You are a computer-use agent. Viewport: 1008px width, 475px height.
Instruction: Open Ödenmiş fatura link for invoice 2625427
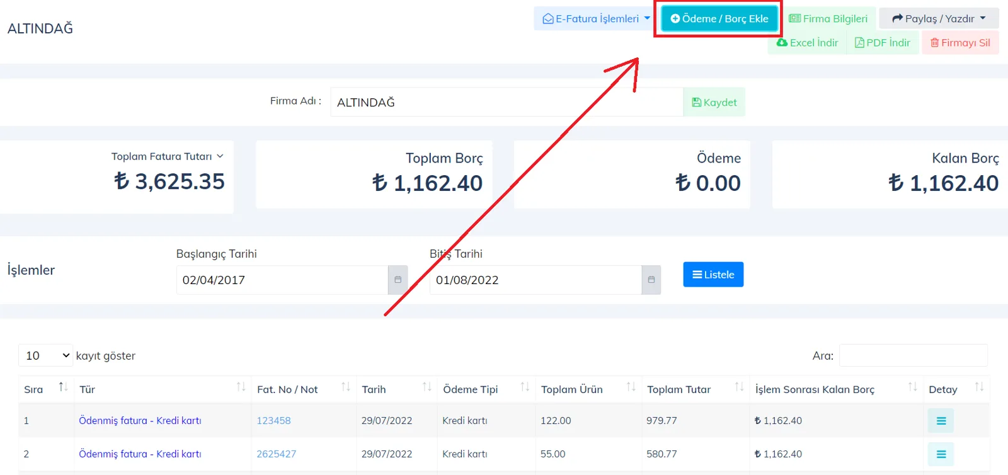click(x=140, y=454)
